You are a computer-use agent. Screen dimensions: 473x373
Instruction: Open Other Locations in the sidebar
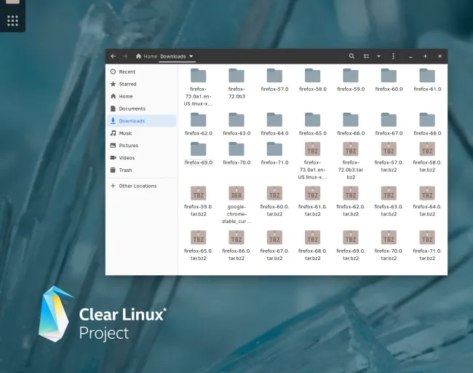coord(141,186)
